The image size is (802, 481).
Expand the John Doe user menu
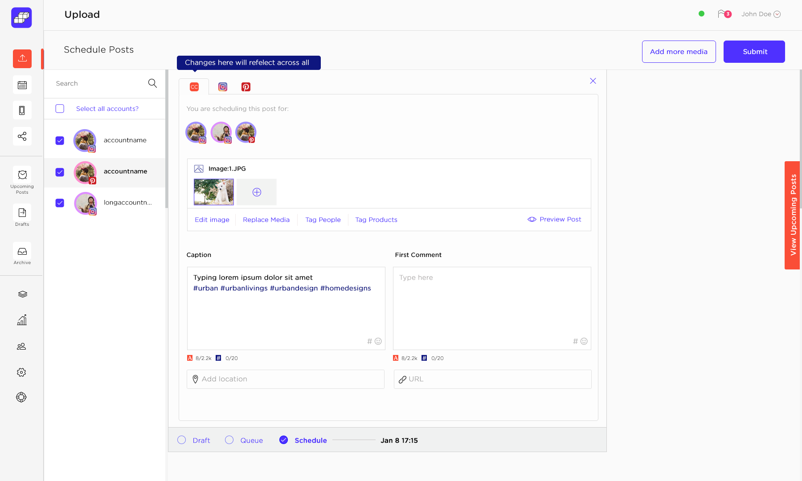tap(761, 14)
